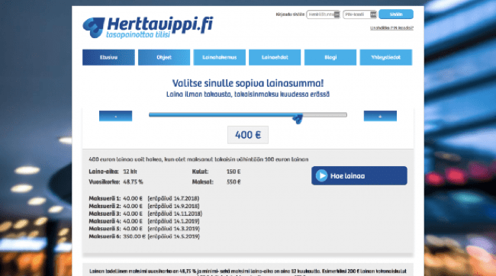Decrease loan amount with minus button
This screenshot has height=276, width=496.
coord(115,116)
